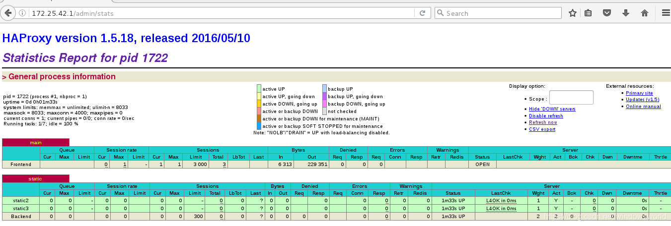Click the 'General process information' heading
This screenshot has width=671, height=226.
(59, 77)
